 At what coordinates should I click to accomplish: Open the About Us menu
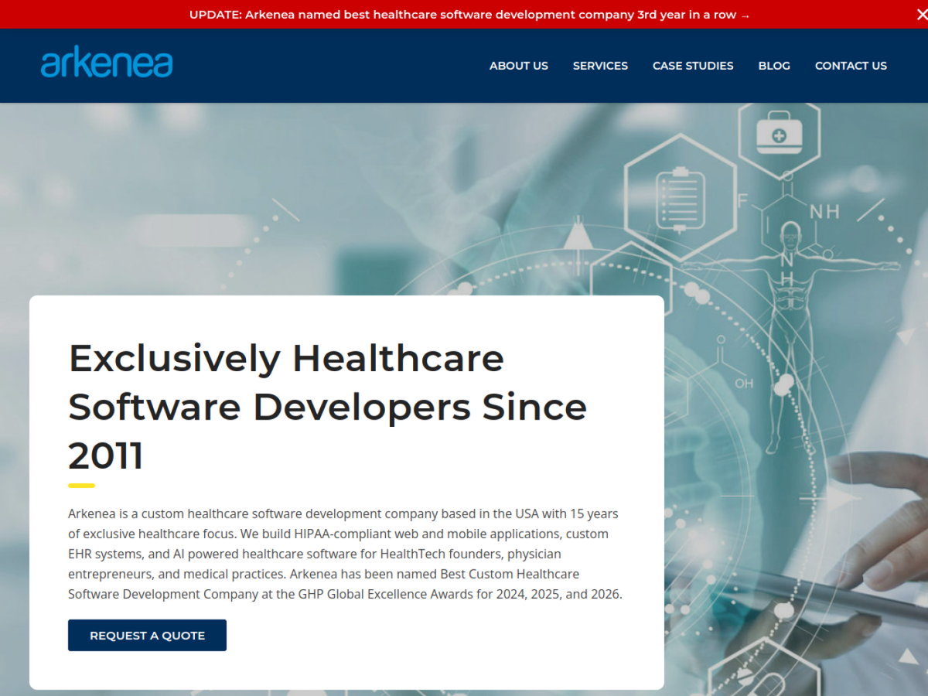pos(519,66)
